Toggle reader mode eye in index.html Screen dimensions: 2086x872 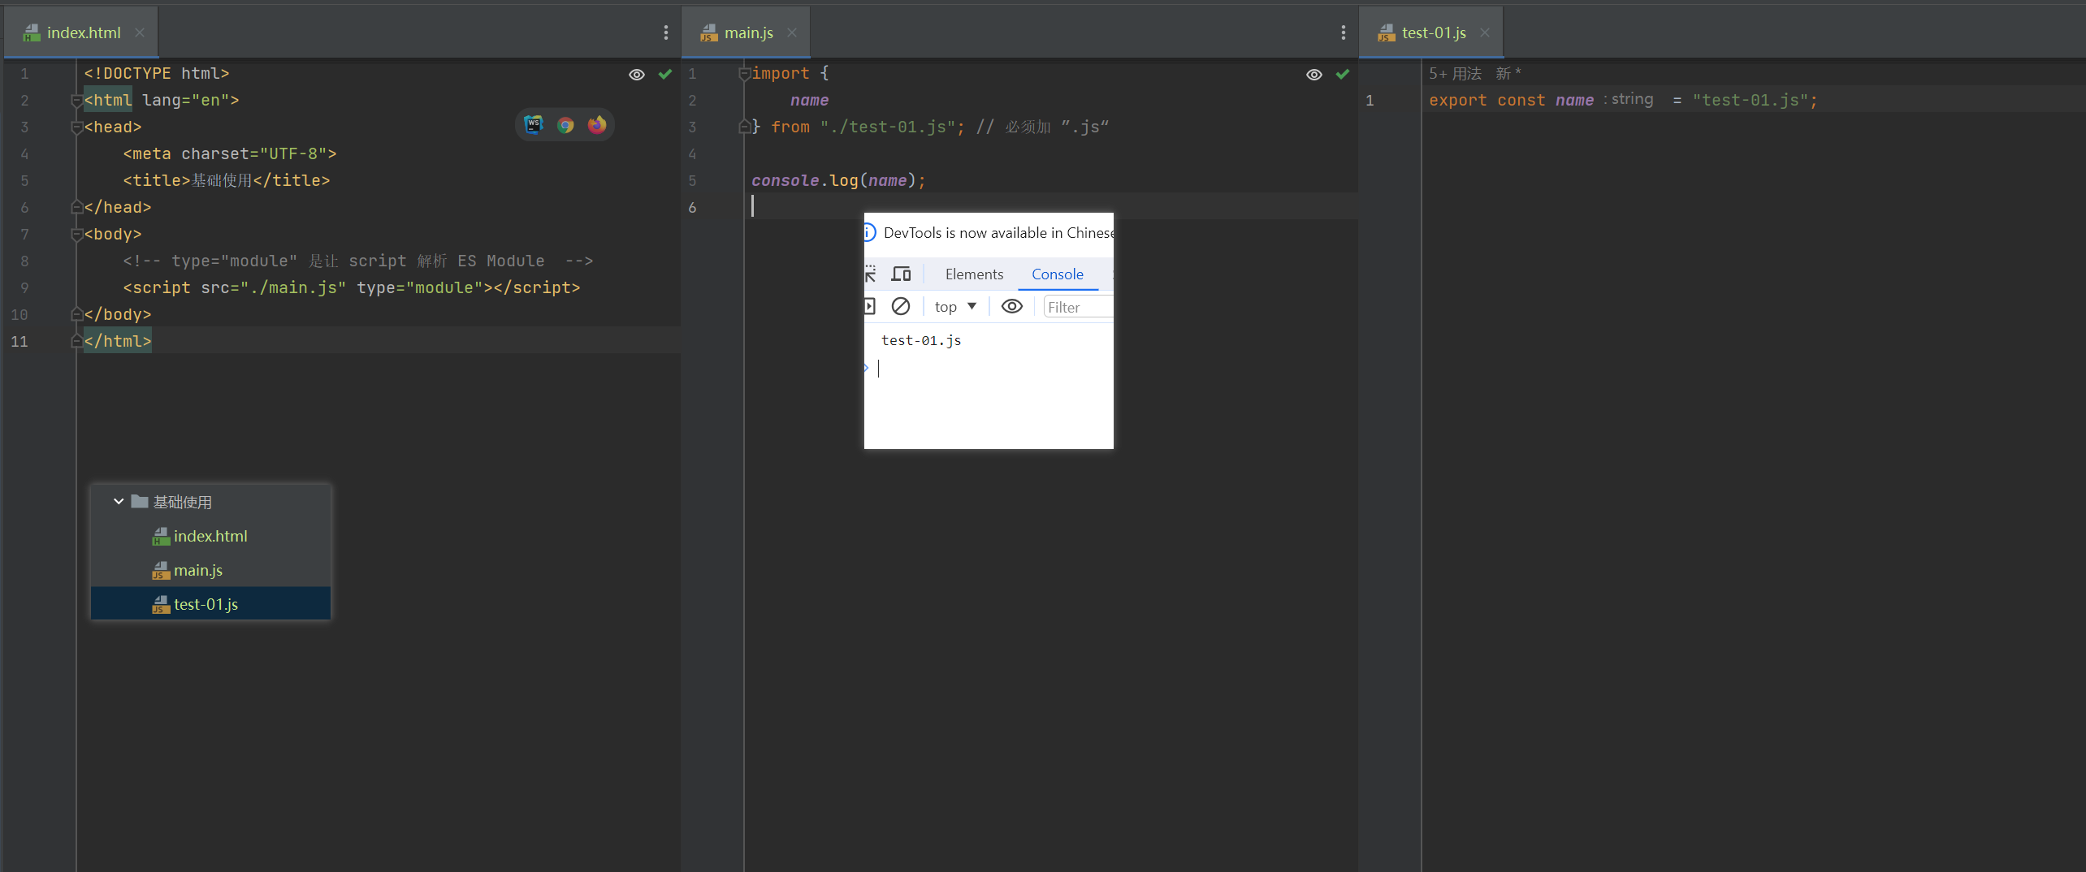tap(637, 75)
